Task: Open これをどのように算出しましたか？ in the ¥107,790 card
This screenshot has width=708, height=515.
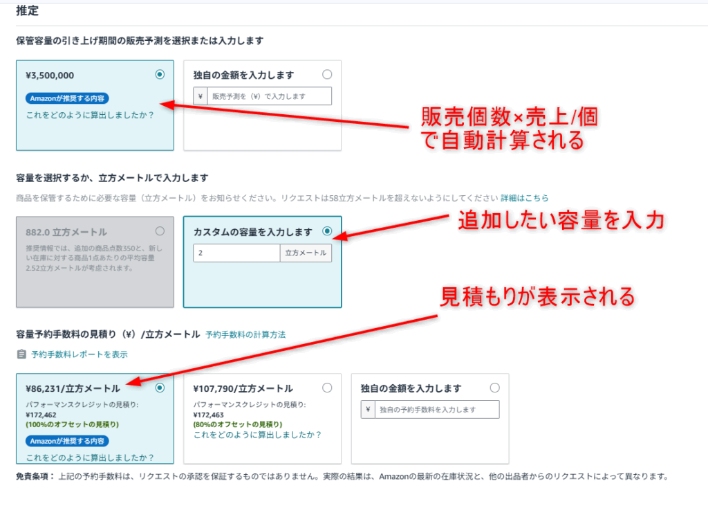Action: click(257, 435)
